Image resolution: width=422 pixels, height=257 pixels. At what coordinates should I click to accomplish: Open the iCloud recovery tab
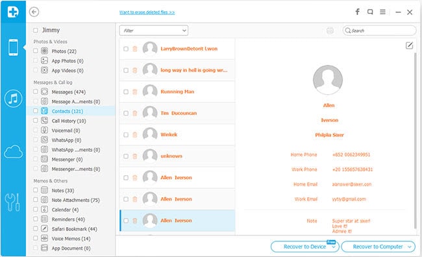[x=13, y=152]
